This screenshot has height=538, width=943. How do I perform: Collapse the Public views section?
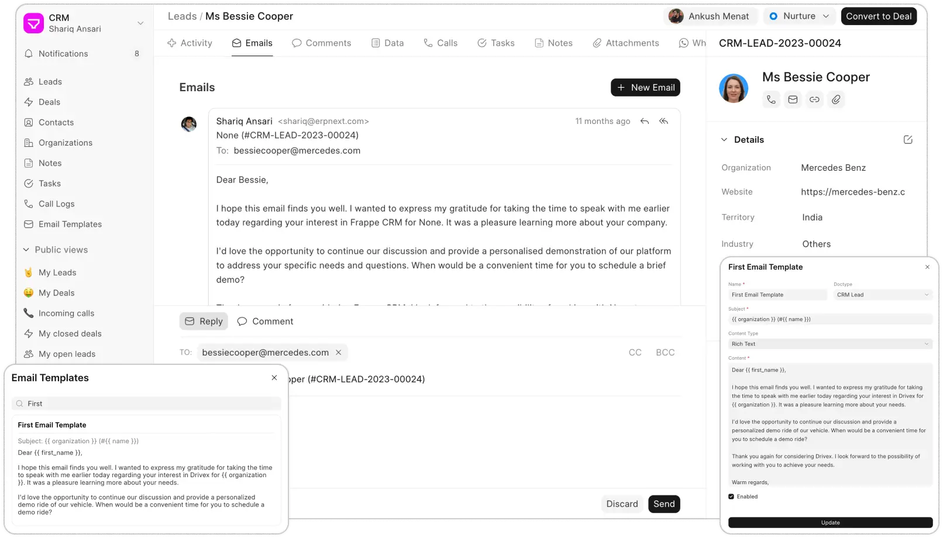(26, 250)
